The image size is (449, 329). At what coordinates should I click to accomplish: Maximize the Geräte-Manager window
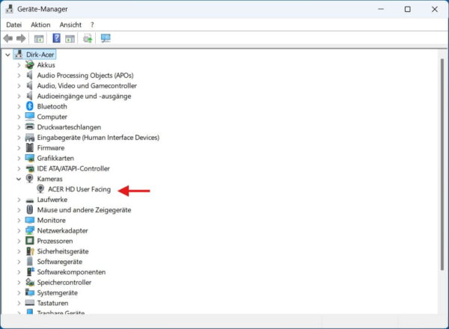408,9
